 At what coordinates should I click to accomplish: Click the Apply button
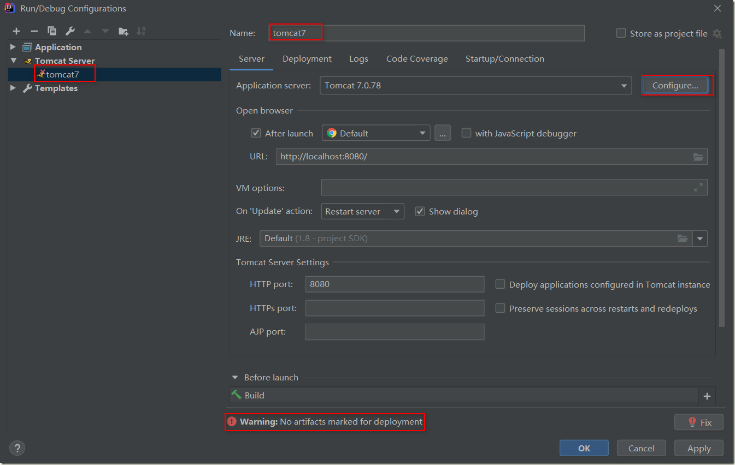coord(699,448)
